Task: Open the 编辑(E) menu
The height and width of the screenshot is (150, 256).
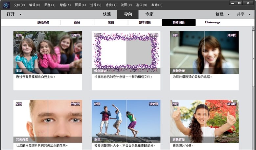Action: point(35,5)
